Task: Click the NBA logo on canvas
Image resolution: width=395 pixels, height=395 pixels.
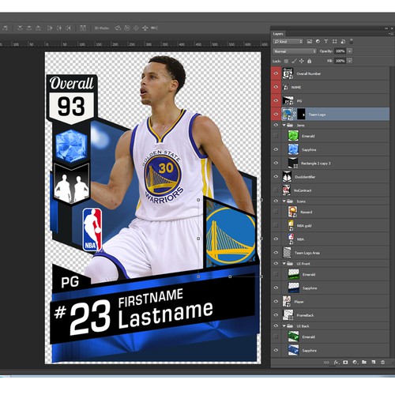Action: click(x=92, y=229)
